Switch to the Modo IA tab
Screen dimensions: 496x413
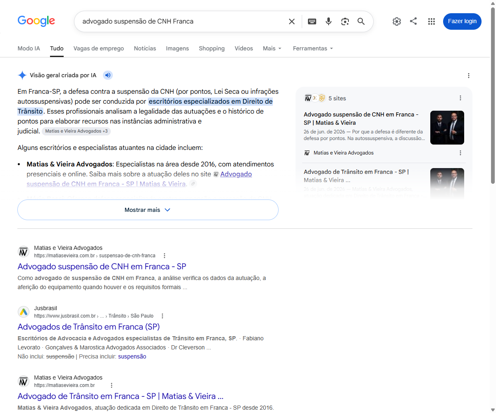point(29,48)
